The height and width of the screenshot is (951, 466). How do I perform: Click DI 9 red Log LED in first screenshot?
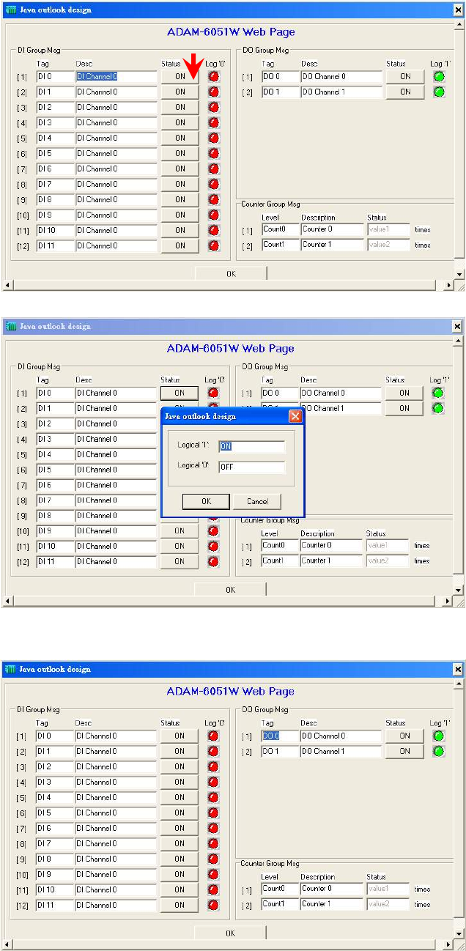(x=214, y=215)
